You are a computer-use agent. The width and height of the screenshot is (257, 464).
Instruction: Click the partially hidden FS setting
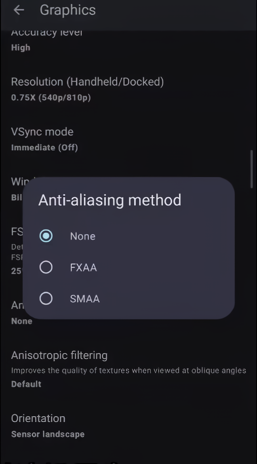click(x=17, y=232)
